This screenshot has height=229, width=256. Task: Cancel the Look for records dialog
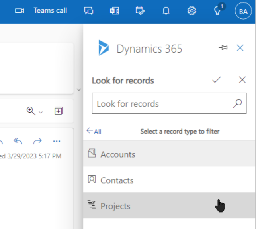pyautogui.click(x=242, y=80)
